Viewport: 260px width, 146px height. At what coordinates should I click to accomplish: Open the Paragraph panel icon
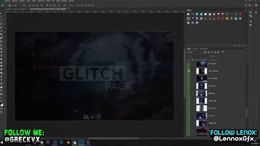pos(251,25)
